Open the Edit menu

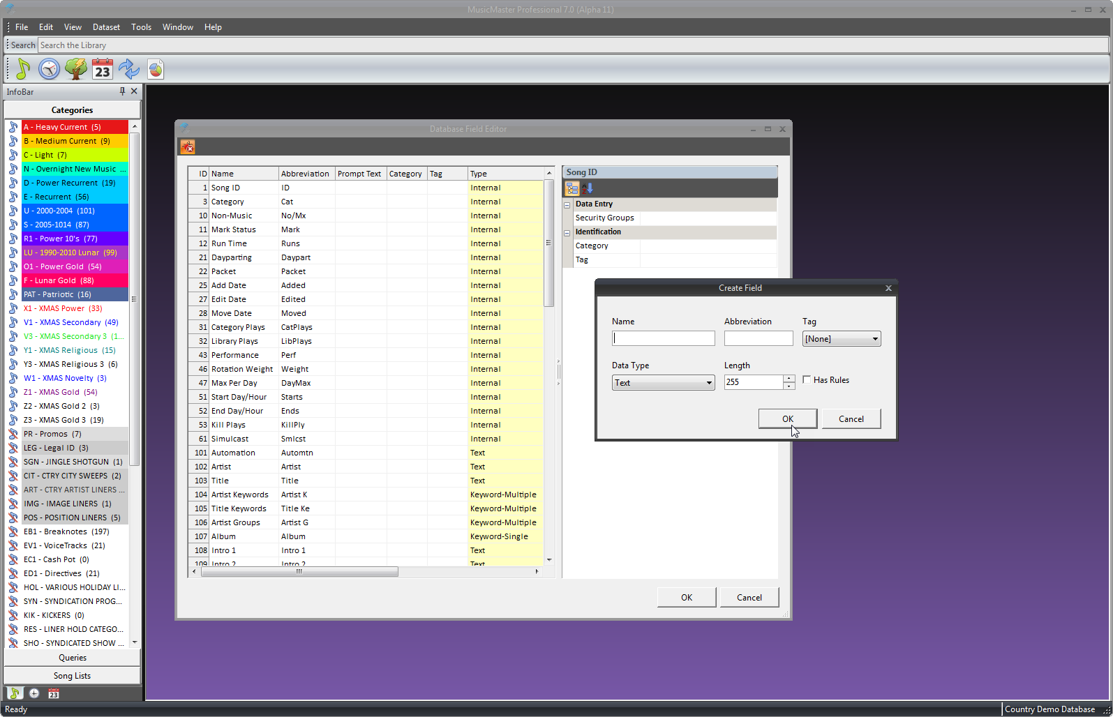tap(46, 27)
